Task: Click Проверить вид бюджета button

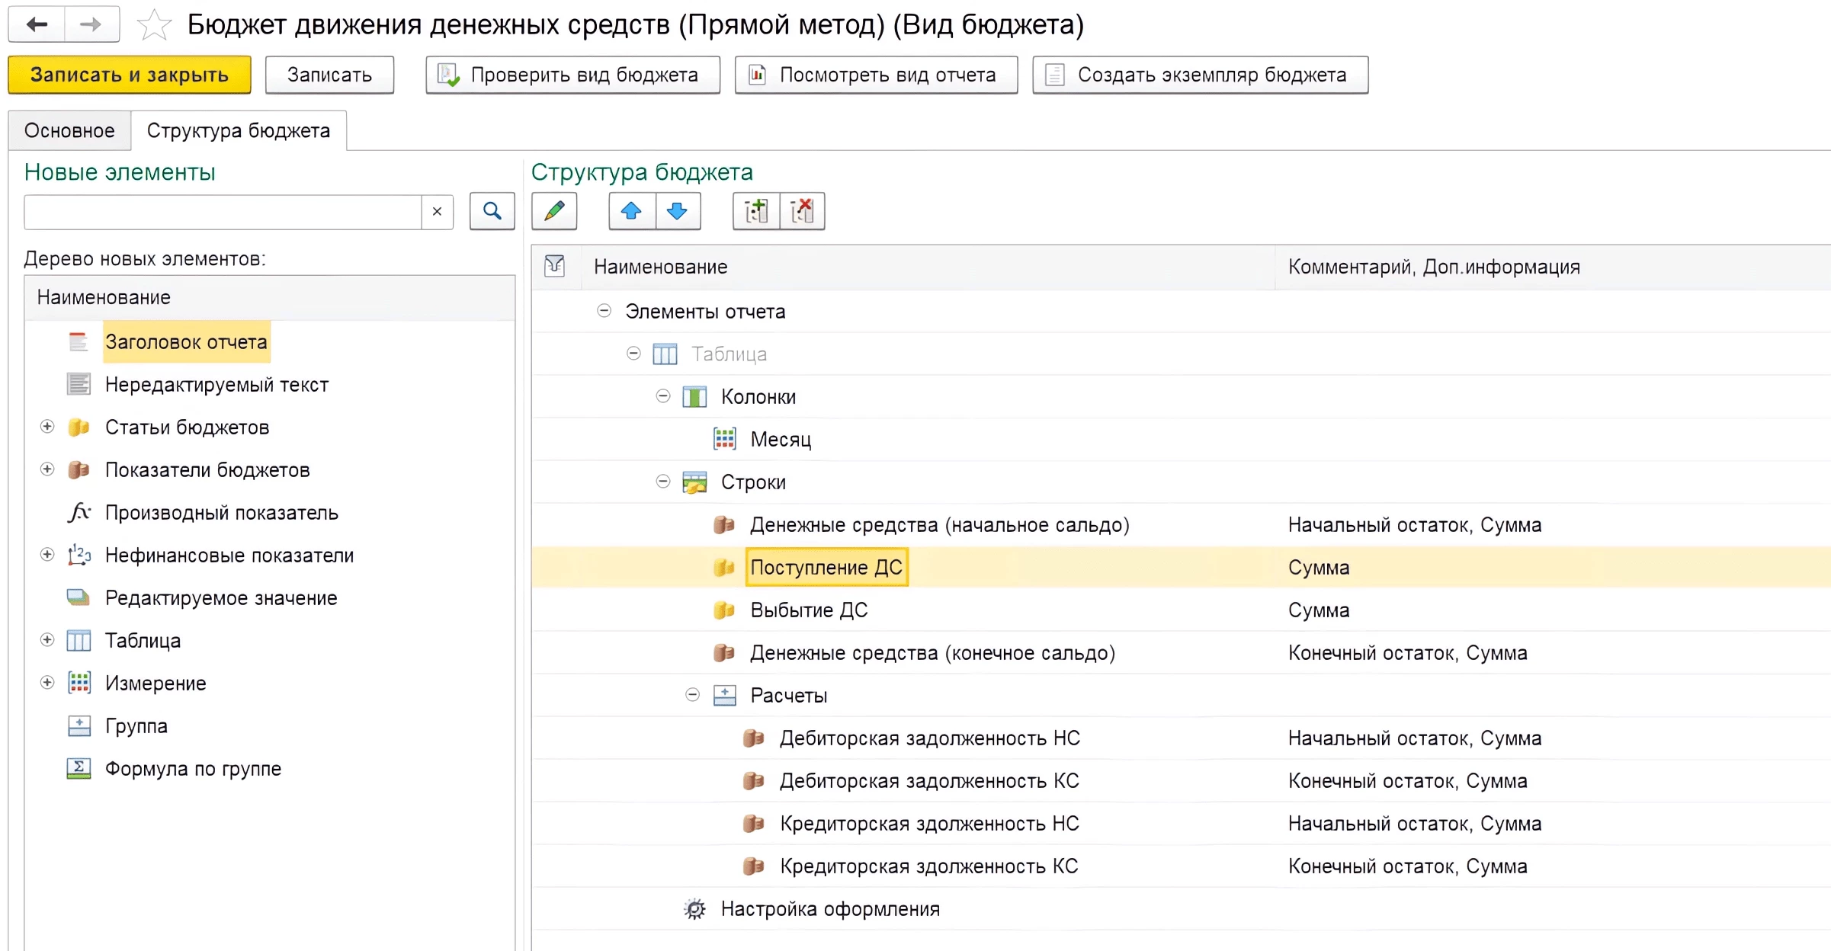Action: click(x=572, y=75)
